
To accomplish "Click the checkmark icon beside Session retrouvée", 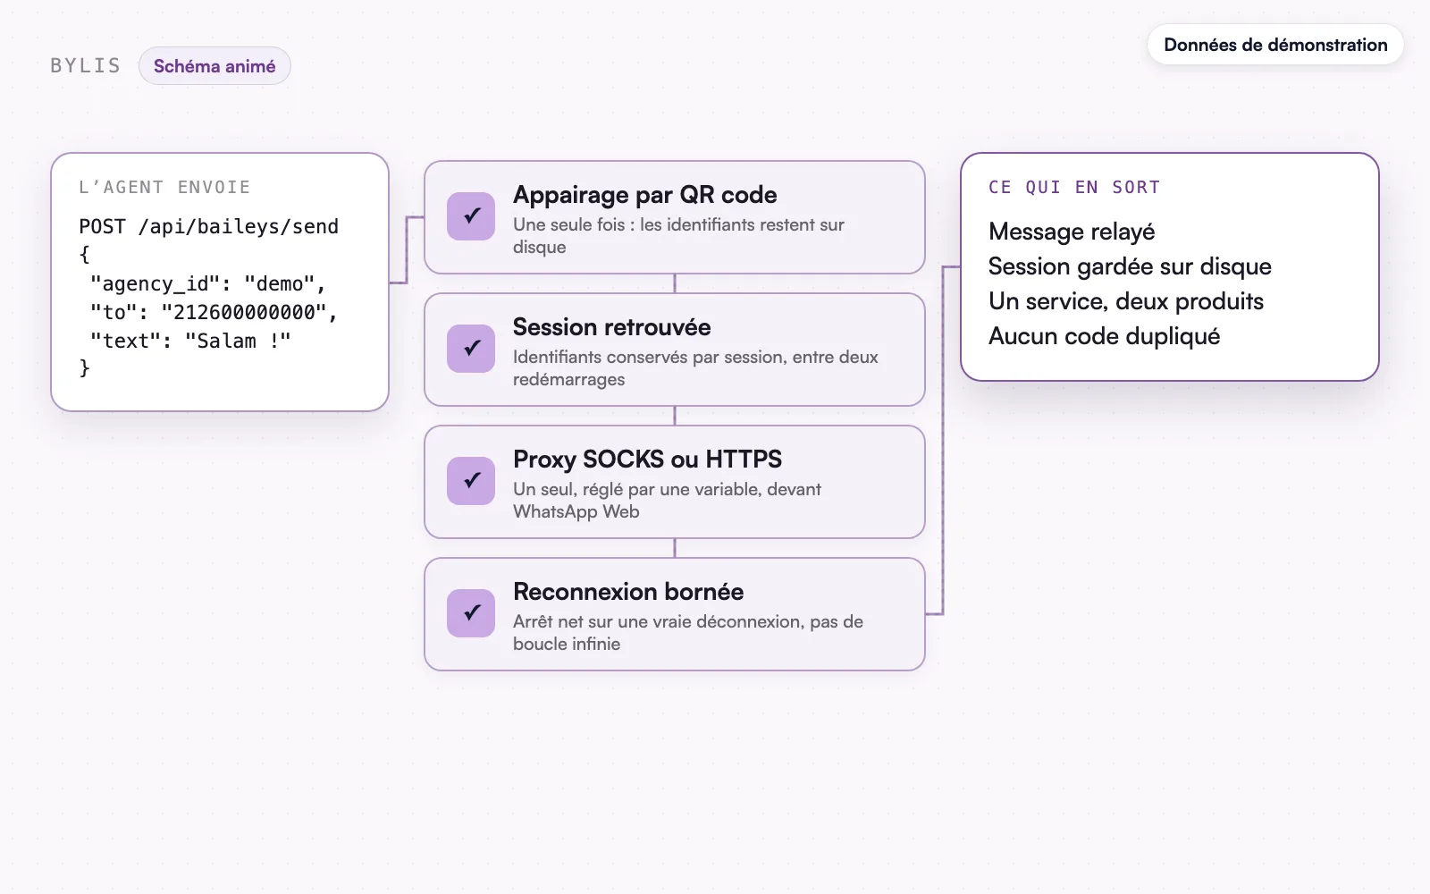I will [x=471, y=349].
